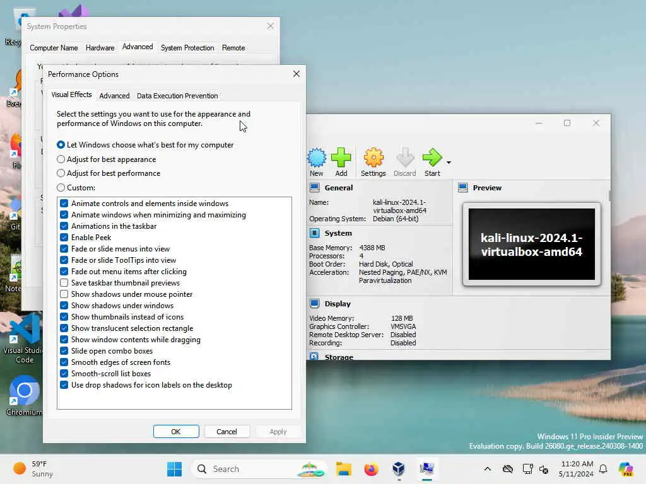Open Copilot preview icon in taskbar
The image size is (646, 484).
pyautogui.click(x=626, y=469)
